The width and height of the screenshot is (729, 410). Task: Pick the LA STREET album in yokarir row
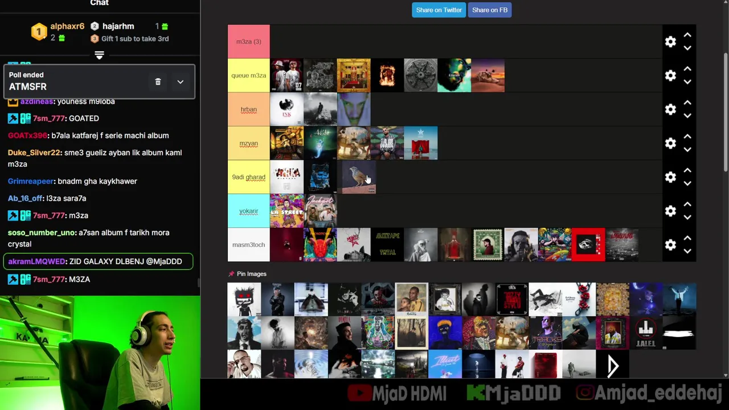tap(286, 211)
